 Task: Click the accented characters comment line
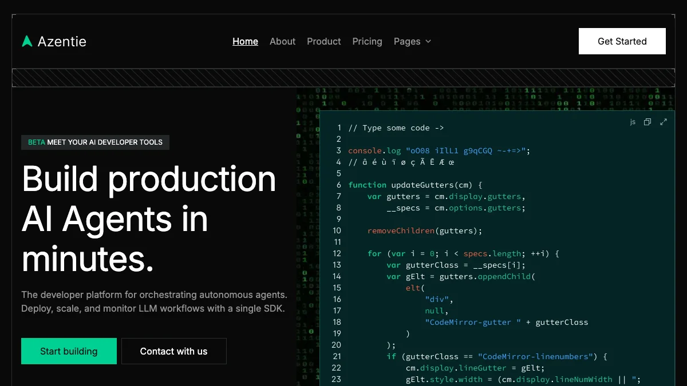coord(401,162)
